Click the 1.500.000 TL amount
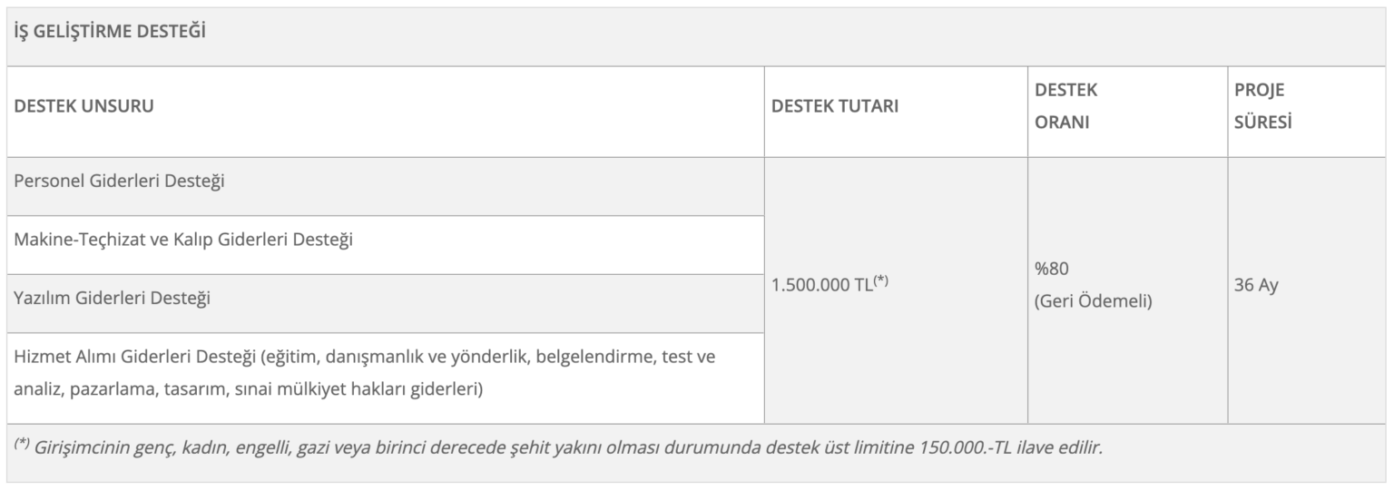This screenshot has height=491, width=1394. pos(820,285)
